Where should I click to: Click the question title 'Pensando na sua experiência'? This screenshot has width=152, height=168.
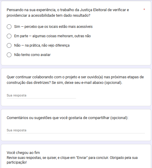pos(68,13)
